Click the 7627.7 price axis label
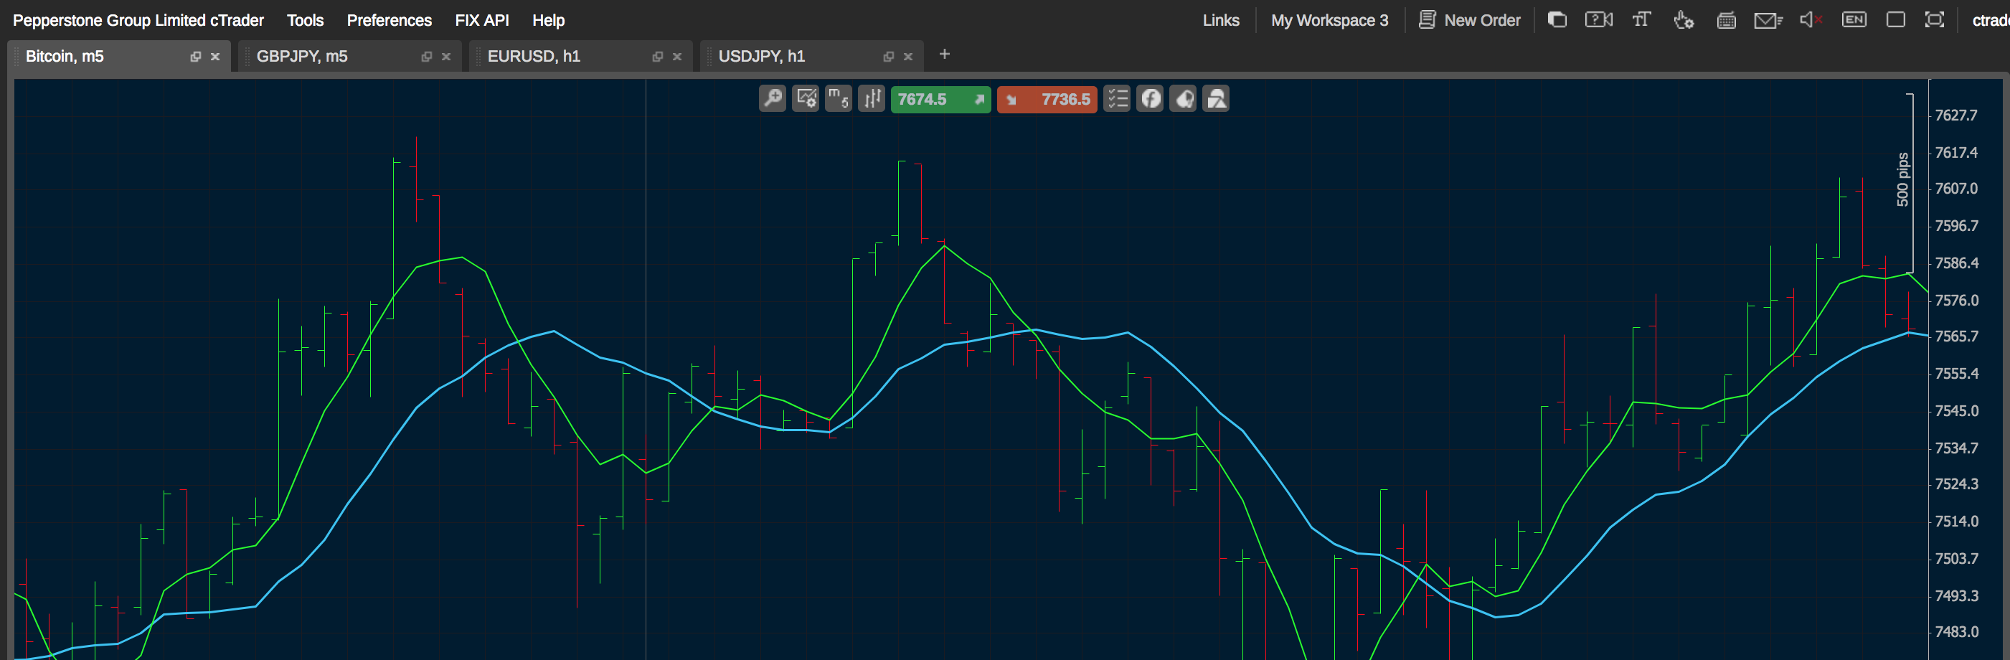The image size is (2010, 660). [1957, 115]
